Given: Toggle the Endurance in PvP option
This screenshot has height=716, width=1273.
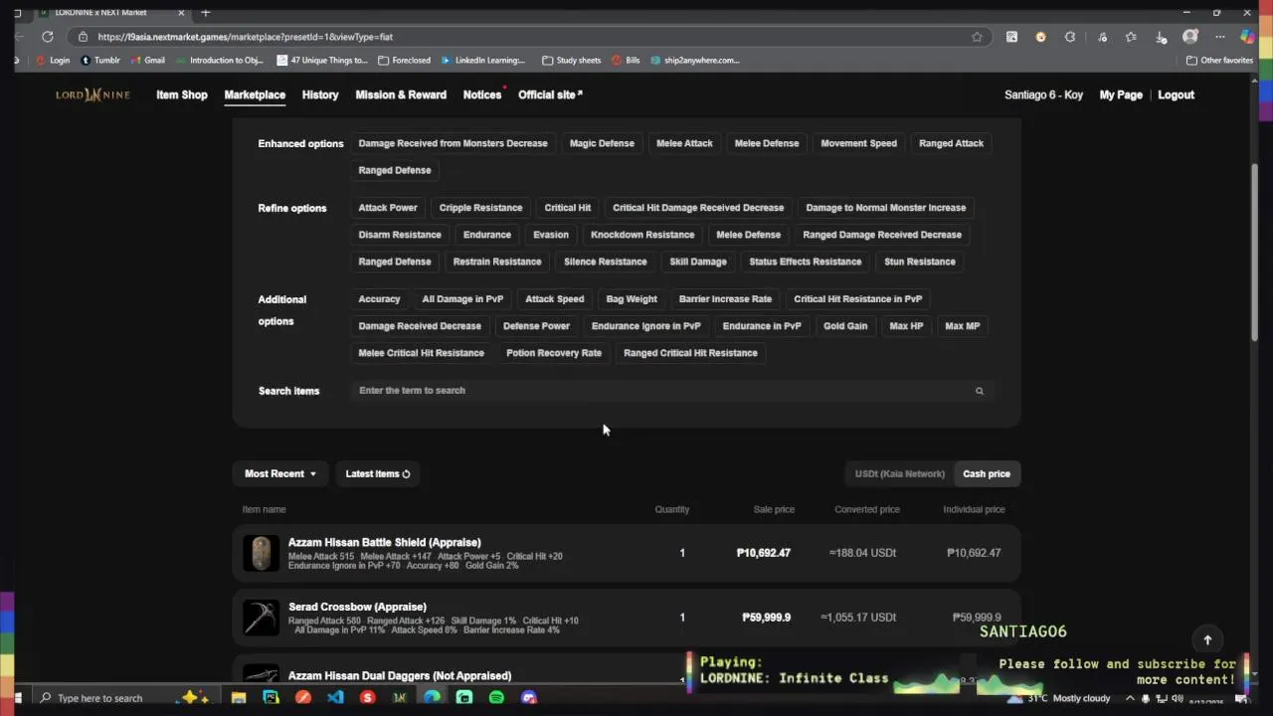Looking at the screenshot, I should pos(762,325).
